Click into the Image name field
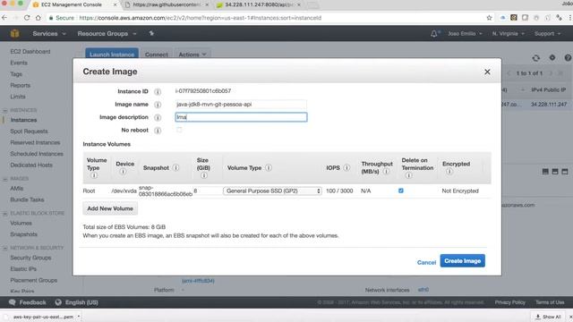573x322 pixels. [x=241, y=105]
